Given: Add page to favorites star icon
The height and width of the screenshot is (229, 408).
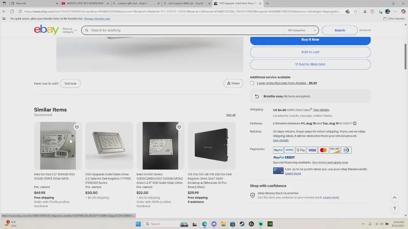Looking at the screenshot, I should click(x=355, y=11).
